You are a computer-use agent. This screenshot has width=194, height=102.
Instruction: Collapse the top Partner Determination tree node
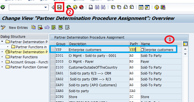[x=2, y=42]
